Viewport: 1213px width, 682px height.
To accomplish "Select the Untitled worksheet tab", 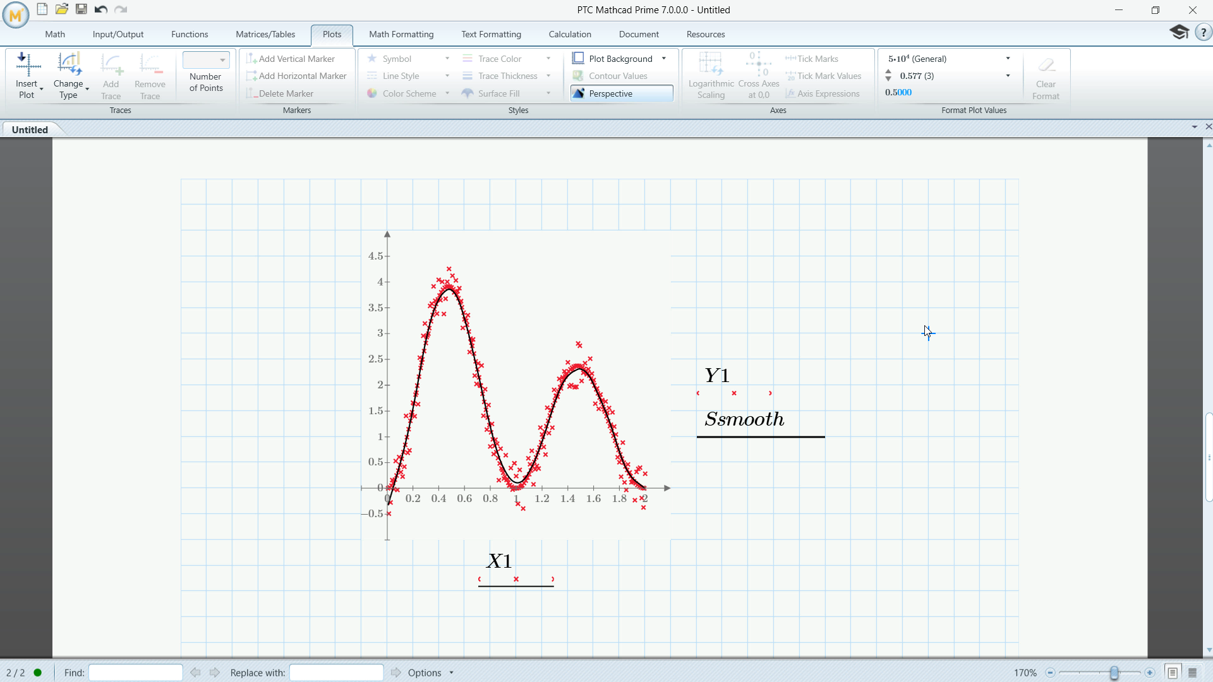I will (x=30, y=129).
